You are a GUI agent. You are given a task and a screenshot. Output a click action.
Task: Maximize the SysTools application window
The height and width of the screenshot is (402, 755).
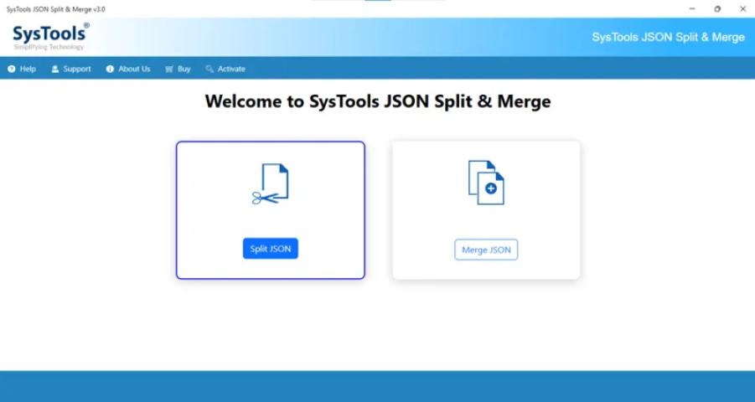click(717, 8)
